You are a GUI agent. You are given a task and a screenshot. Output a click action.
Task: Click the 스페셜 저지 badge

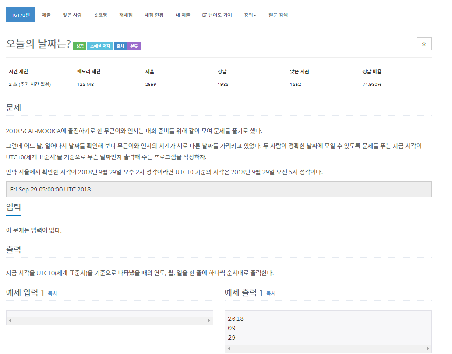(x=100, y=46)
